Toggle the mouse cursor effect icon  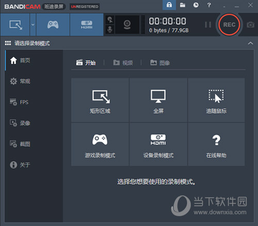(110, 20)
